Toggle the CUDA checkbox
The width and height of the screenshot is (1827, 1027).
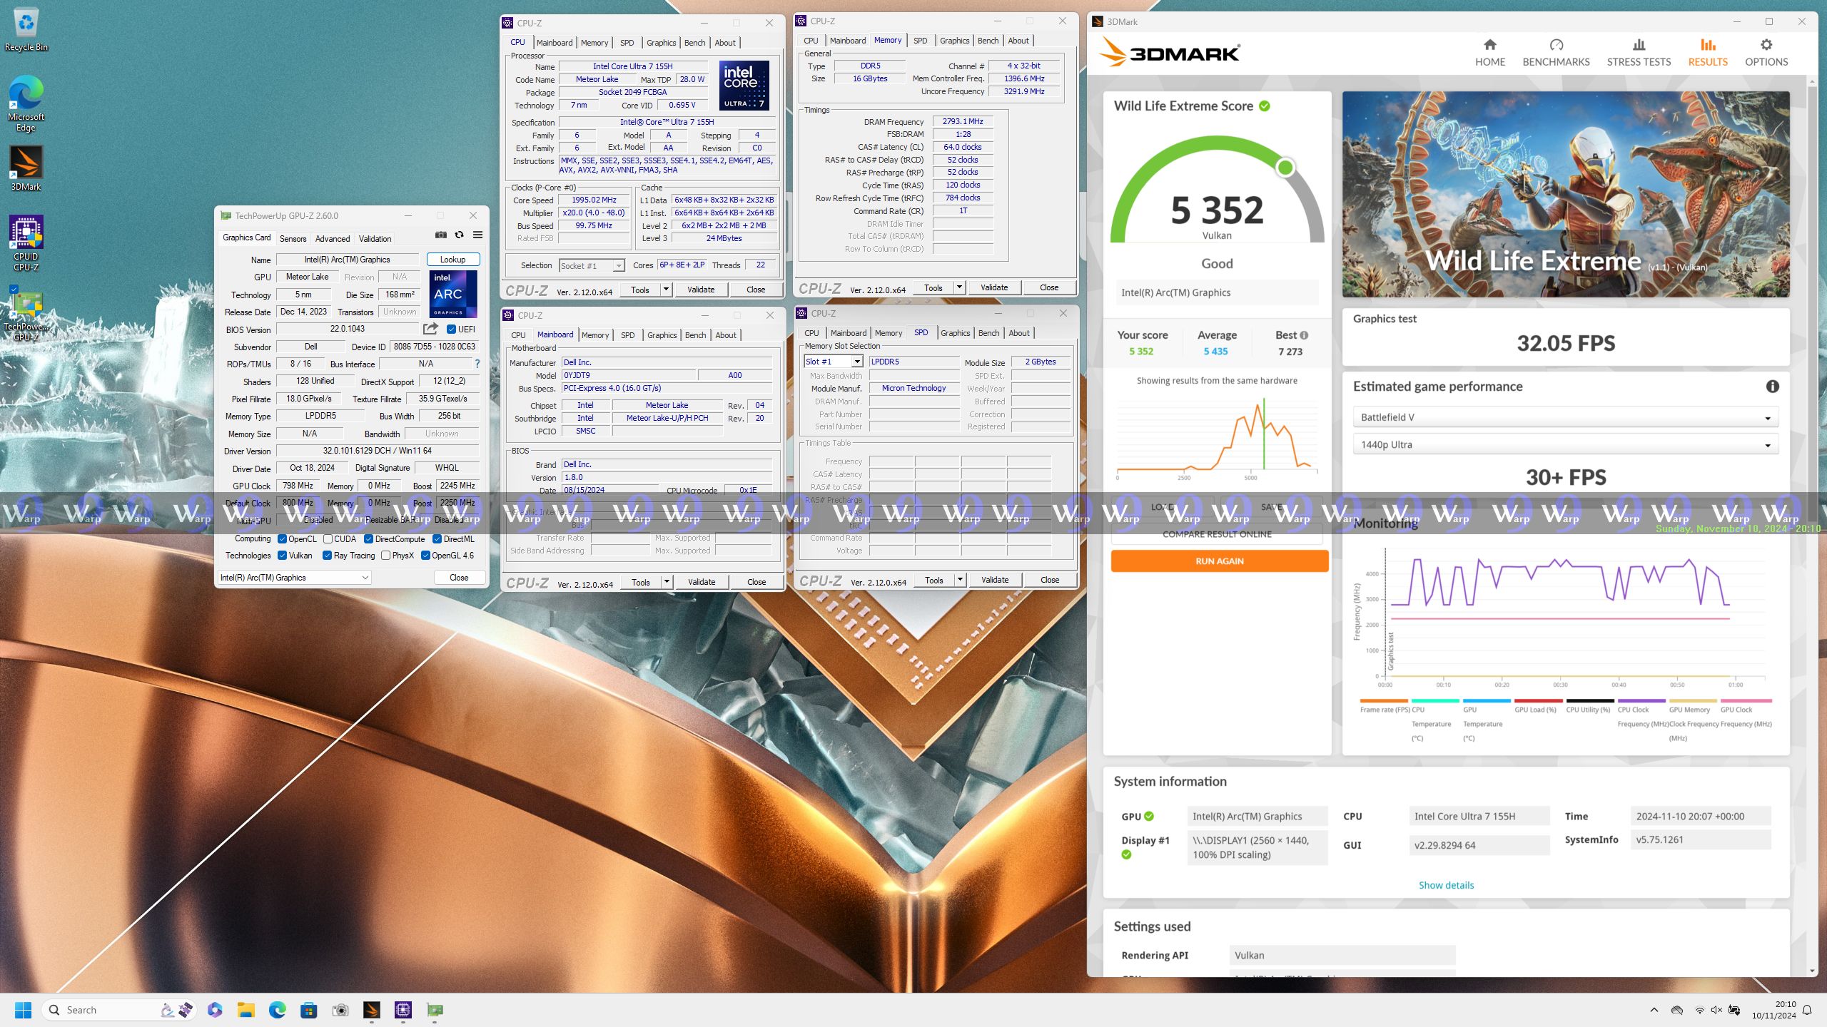coord(328,539)
